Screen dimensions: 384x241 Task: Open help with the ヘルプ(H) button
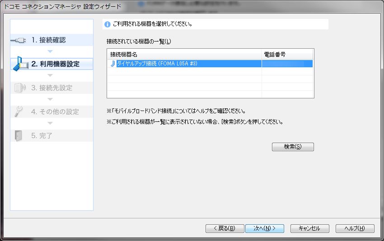[355, 228]
